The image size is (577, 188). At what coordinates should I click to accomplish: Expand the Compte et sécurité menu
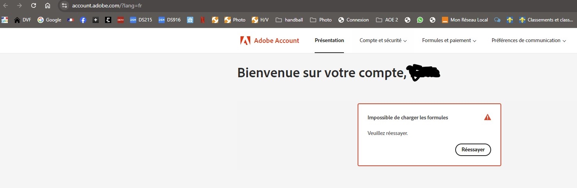(383, 41)
